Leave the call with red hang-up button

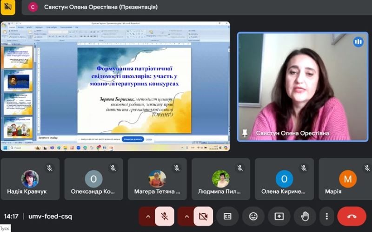click(x=352, y=216)
